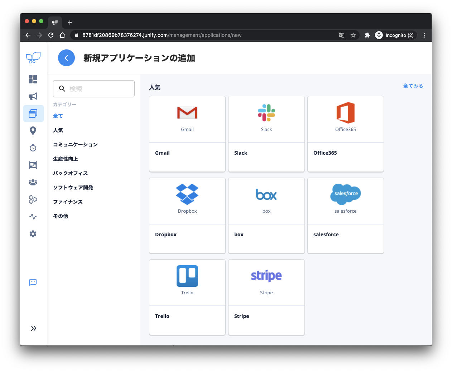Image resolution: width=452 pixels, height=372 pixels.
Task: Select the location pin sidebar icon
Action: click(x=33, y=131)
